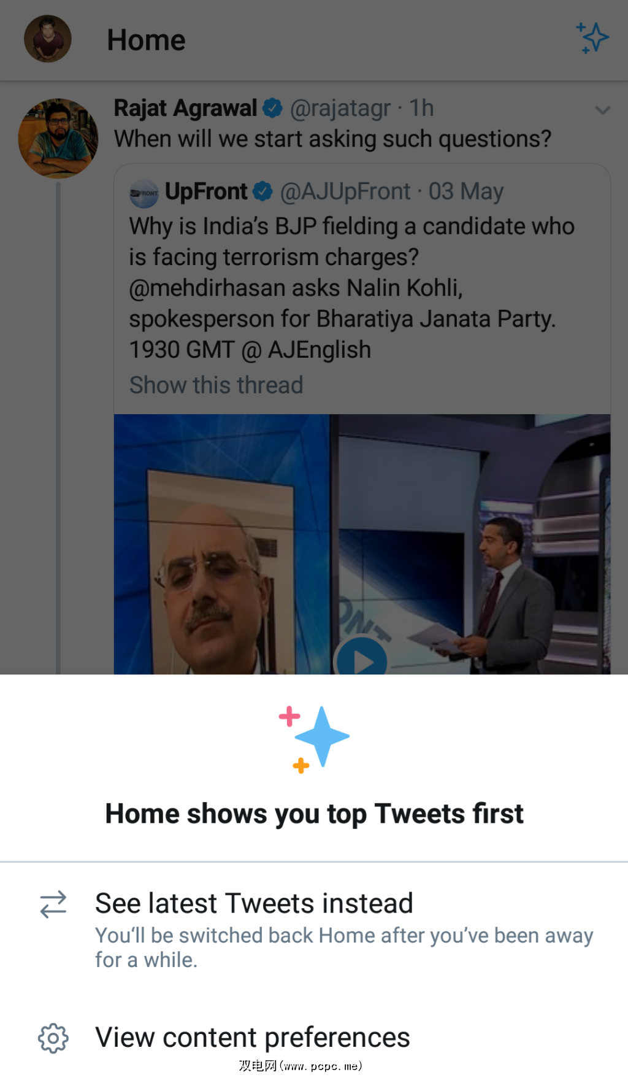Tap Home title in header
Image resolution: width=628 pixels, height=1080 pixels.
click(146, 40)
